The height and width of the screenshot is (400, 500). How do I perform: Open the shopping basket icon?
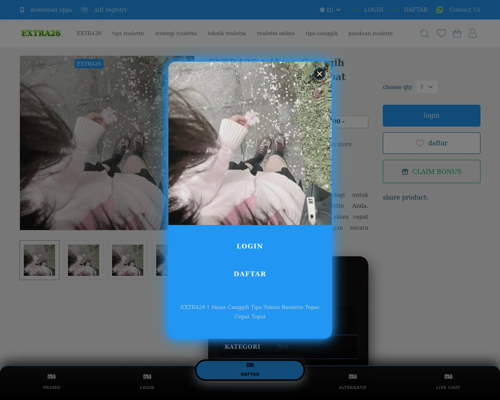[457, 33]
